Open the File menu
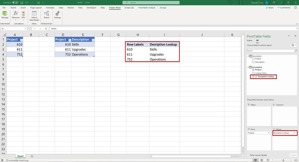 tap(4, 7)
